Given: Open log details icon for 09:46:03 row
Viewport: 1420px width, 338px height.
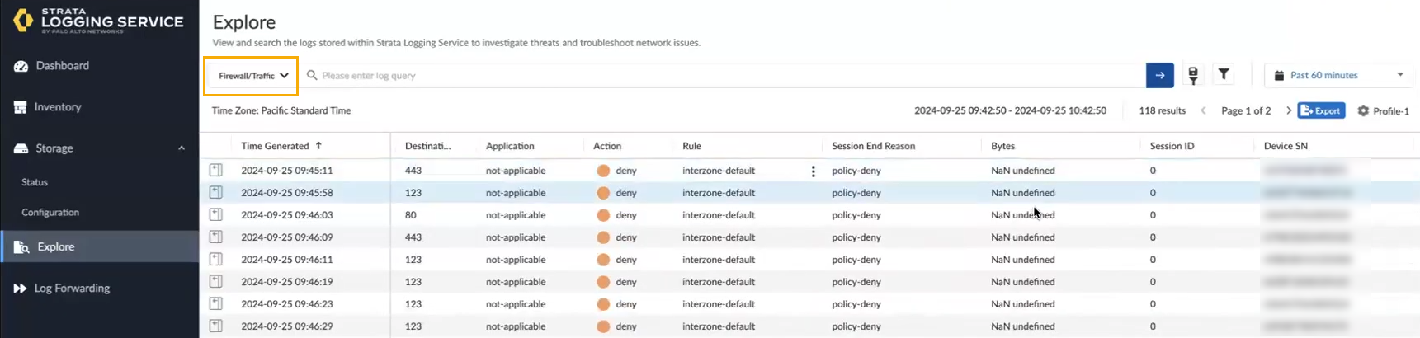Looking at the screenshot, I should pos(215,214).
